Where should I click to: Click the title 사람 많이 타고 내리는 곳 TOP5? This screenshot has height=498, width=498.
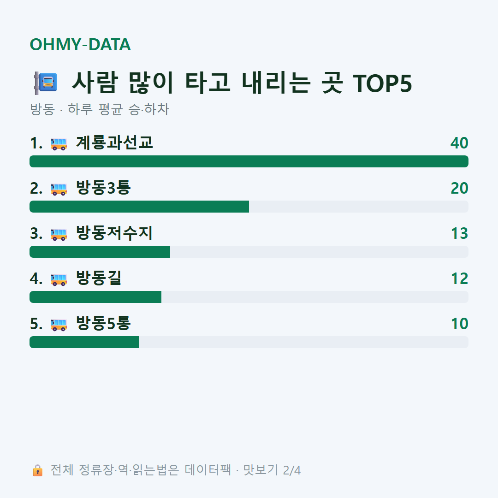pos(242,83)
